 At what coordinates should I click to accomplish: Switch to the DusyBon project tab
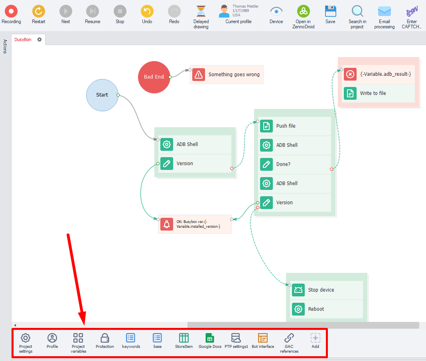click(x=23, y=40)
